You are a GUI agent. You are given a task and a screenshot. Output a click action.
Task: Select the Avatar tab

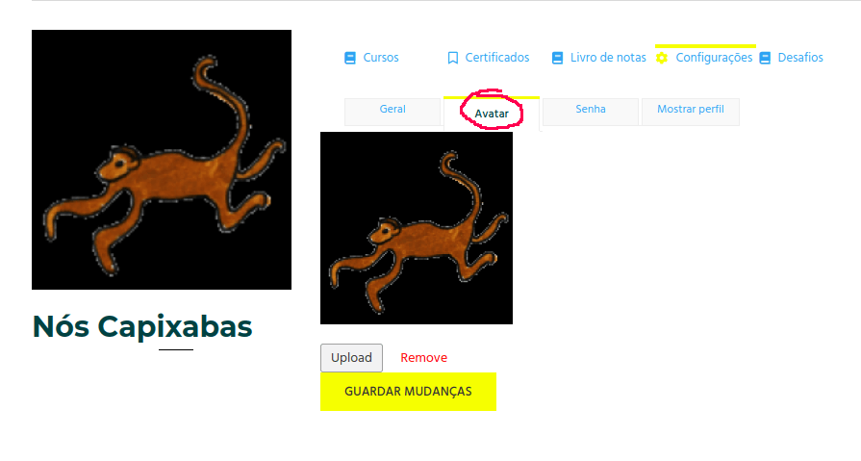[x=492, y=114]
